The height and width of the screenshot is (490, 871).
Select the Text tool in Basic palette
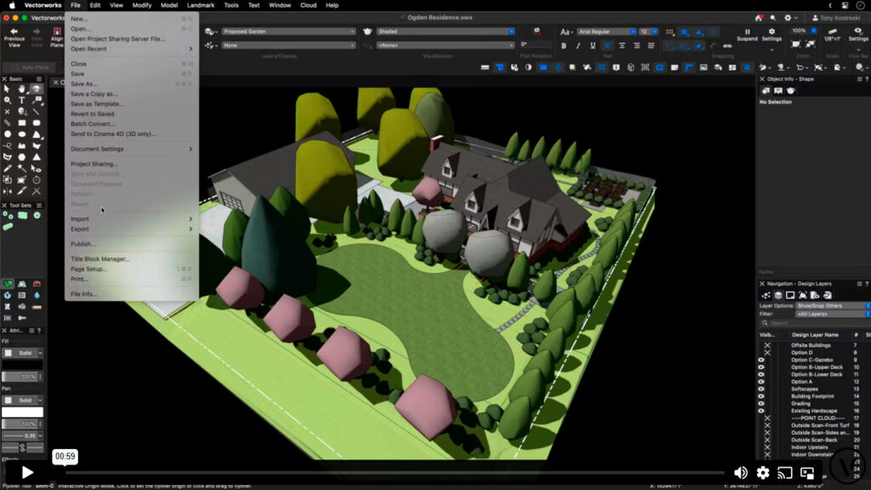coord(21,100)
